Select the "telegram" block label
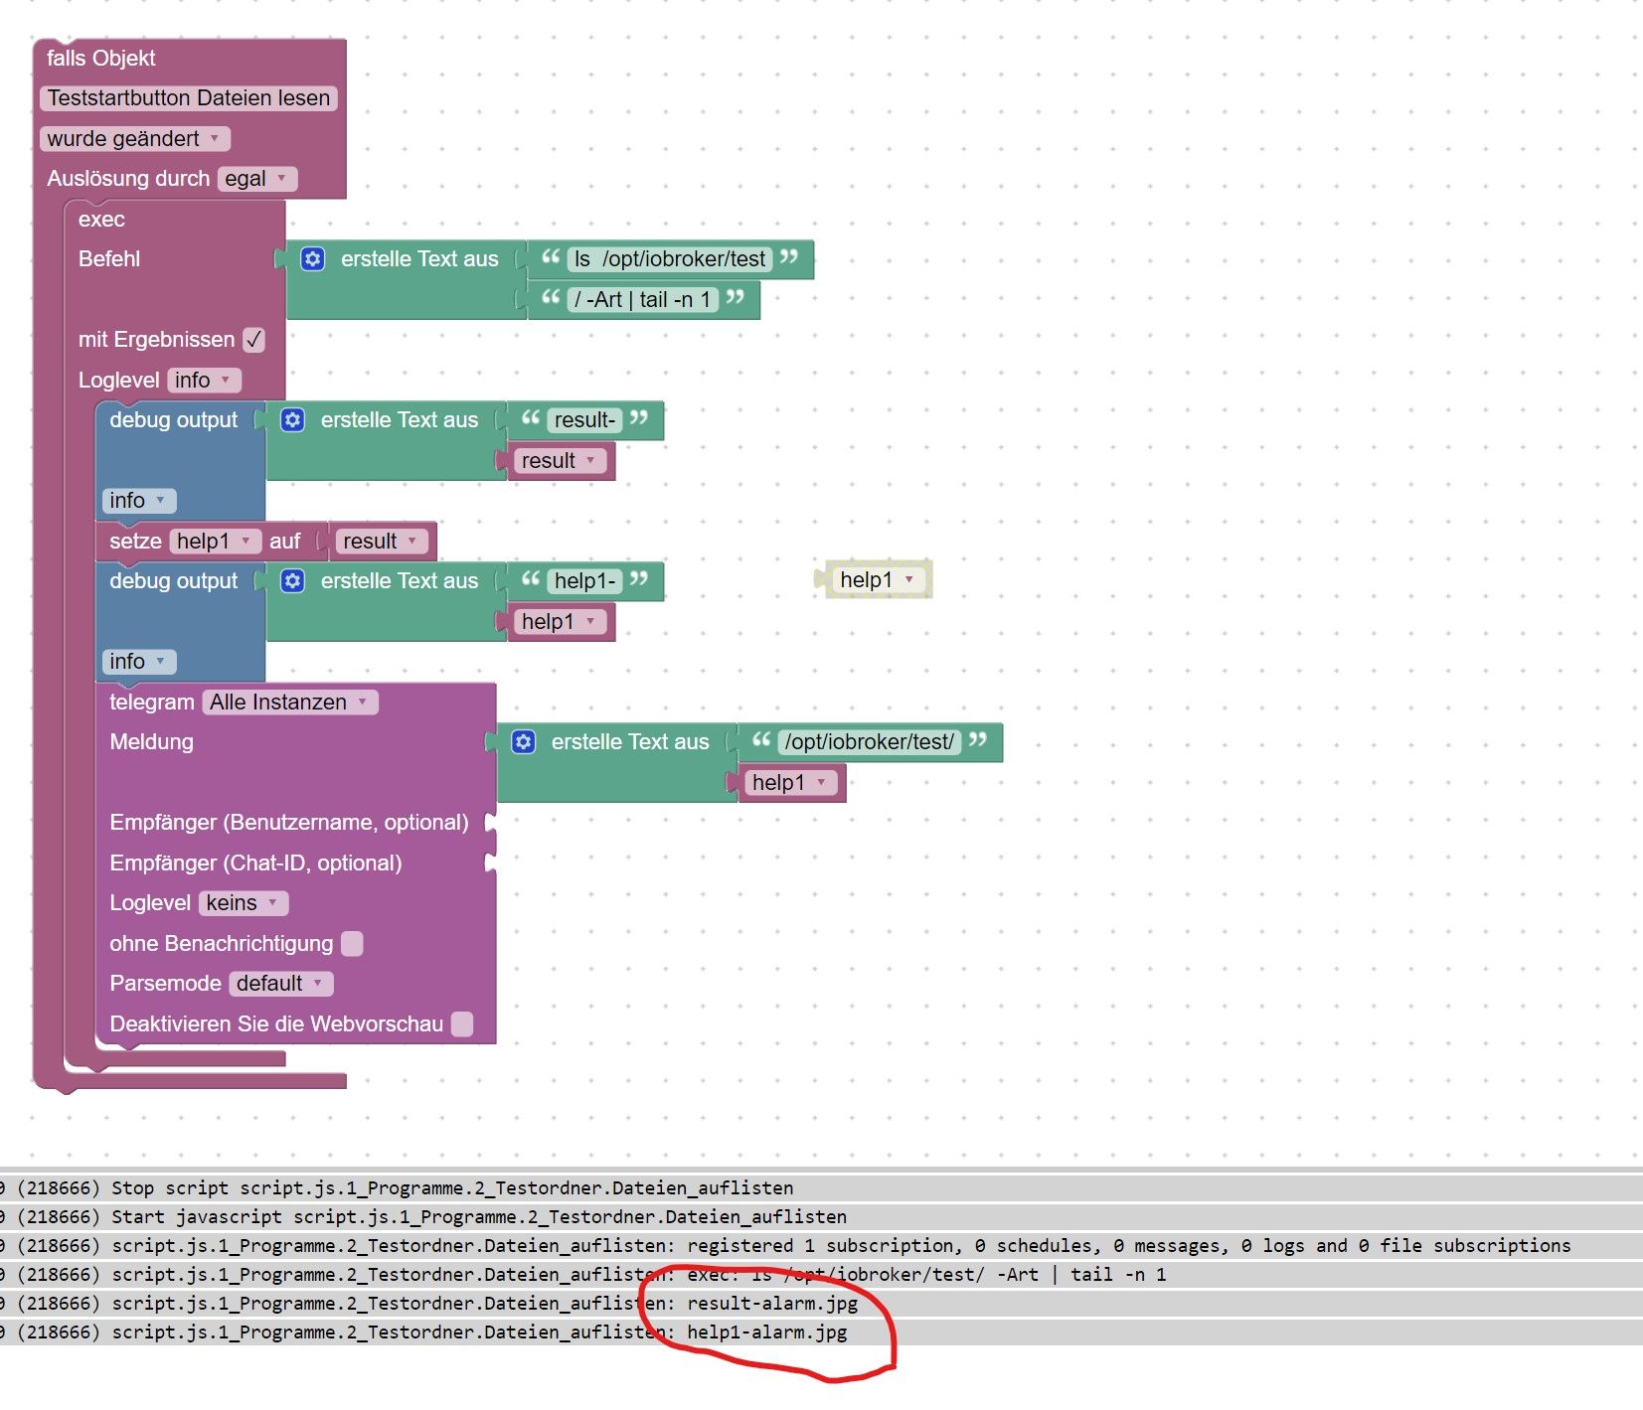Screen dimensions: 1643x1410 tap(151, 703)
